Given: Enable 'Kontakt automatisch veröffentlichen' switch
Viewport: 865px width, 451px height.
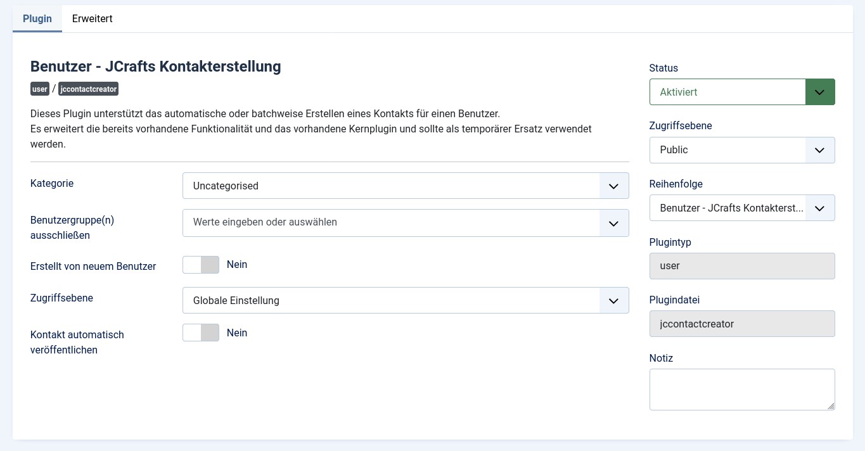Looking at the screenshot, I should coord(201,333).
